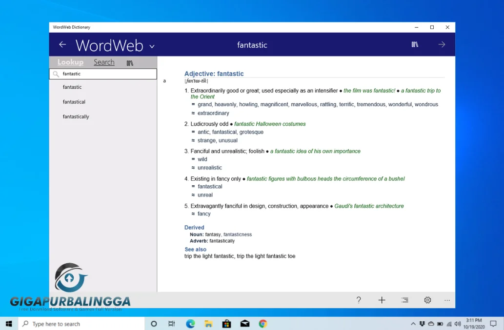Open the dictionaries bookshelf icon in title bar
Screen dimensions: 504x330
tap(415, 44)
